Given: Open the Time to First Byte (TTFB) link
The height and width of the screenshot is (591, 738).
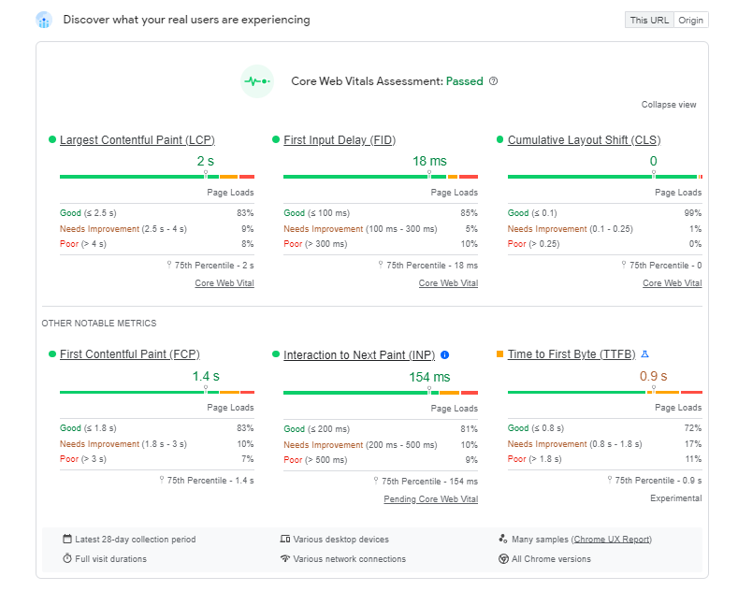Looking at the screenshot, I should [x=572, y=354].
